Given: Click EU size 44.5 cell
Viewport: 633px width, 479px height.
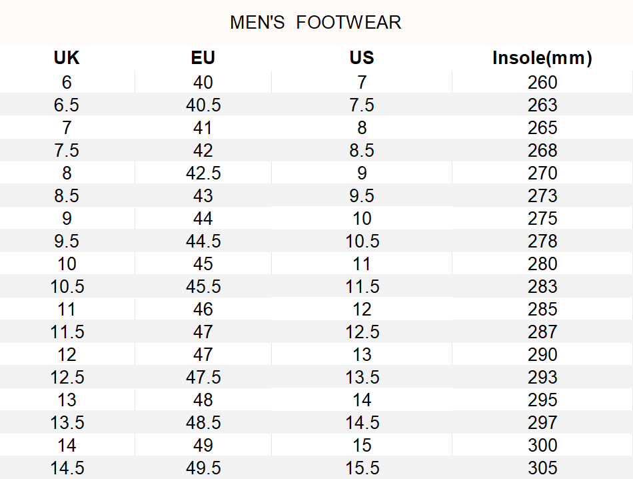Looking at the screenshot, I should [x=203, y=242].
